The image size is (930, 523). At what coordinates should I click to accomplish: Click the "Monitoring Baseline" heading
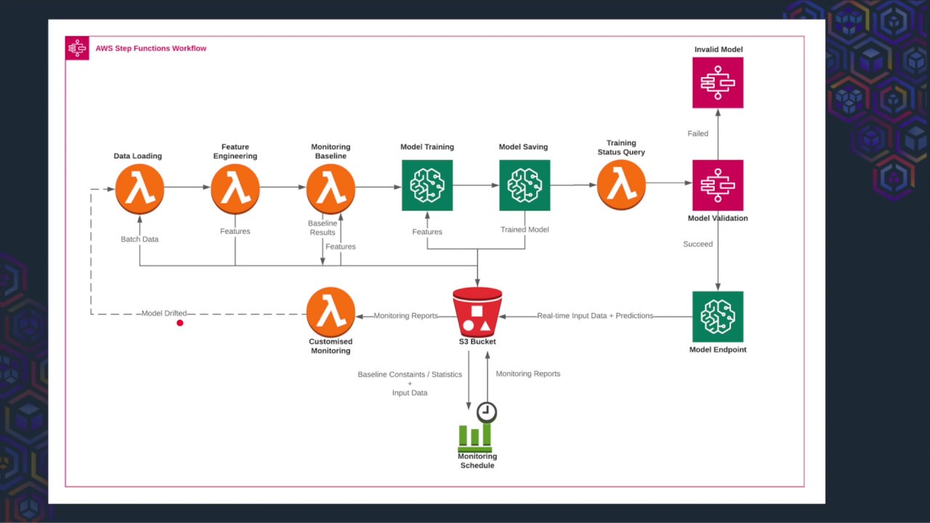point(331,152)
